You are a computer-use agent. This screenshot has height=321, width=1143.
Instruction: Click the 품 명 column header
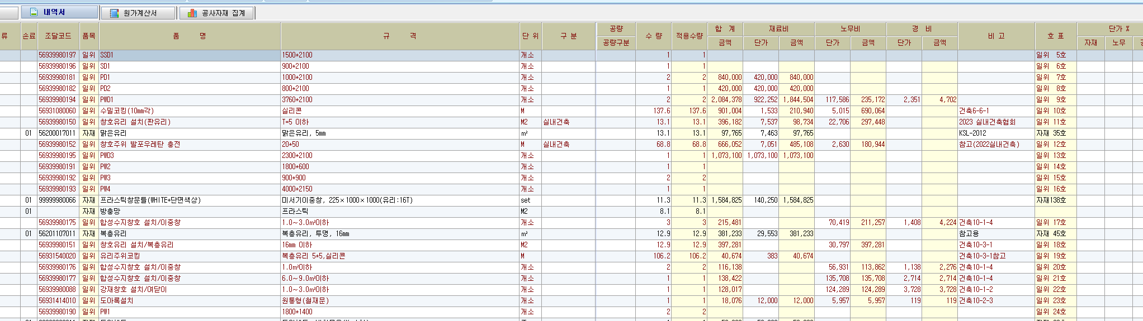(x=190, y=36)
